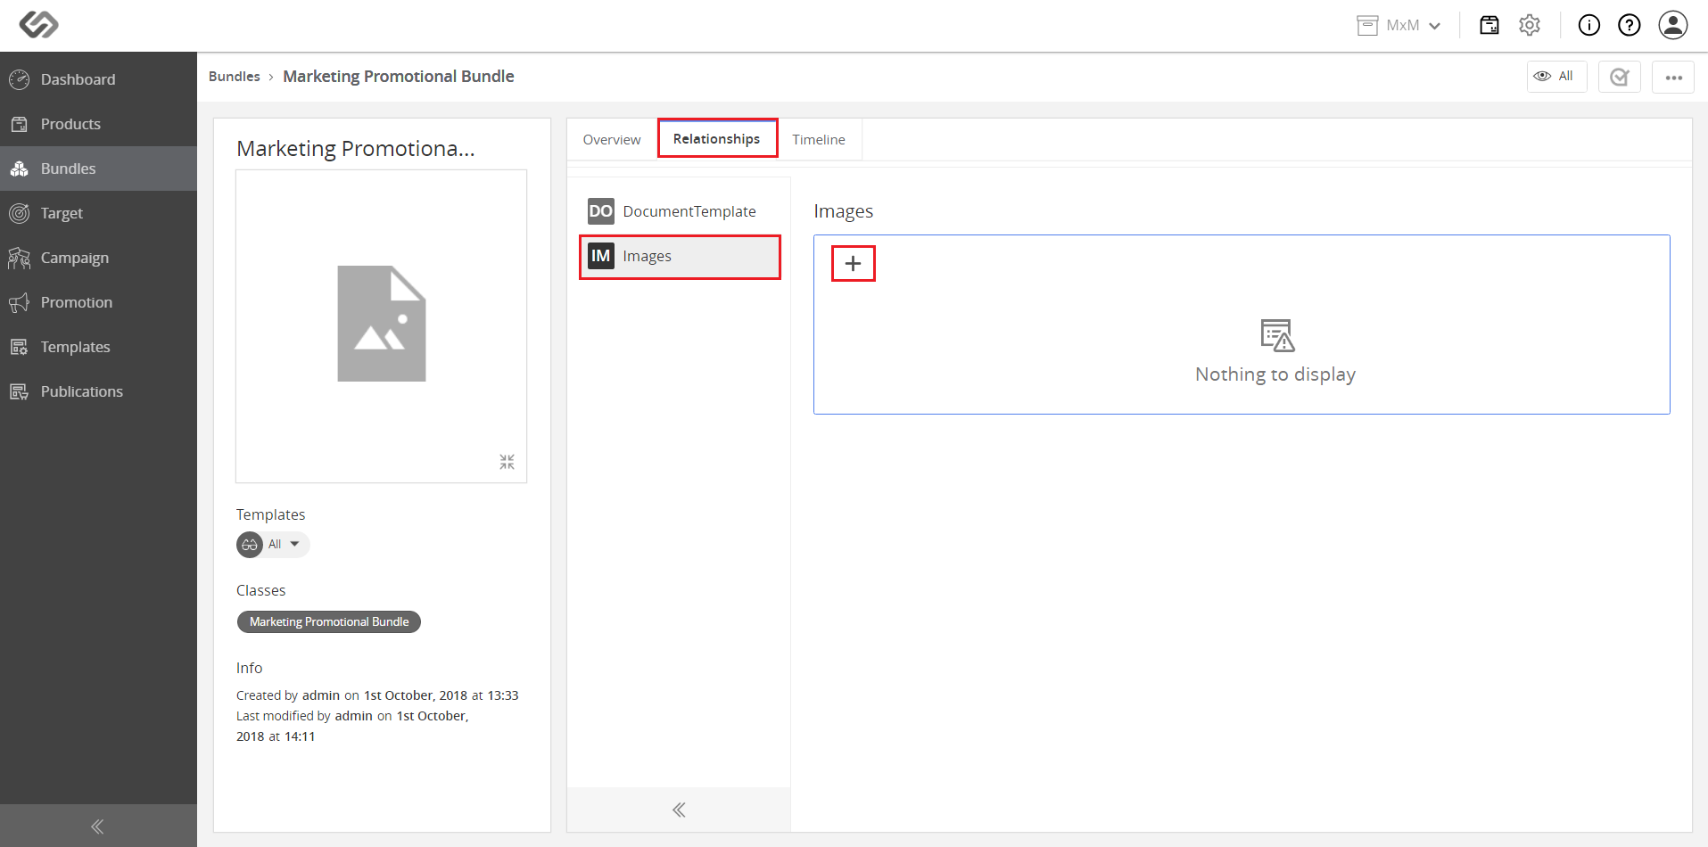The image size is (1708, 847).
Task: Click the Nothing to display message icon
Action: 1277,335
